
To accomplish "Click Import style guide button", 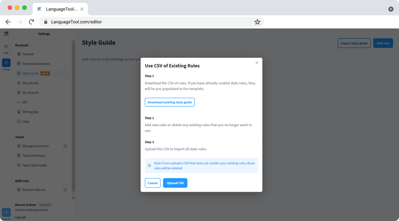I will click(354, 43).
